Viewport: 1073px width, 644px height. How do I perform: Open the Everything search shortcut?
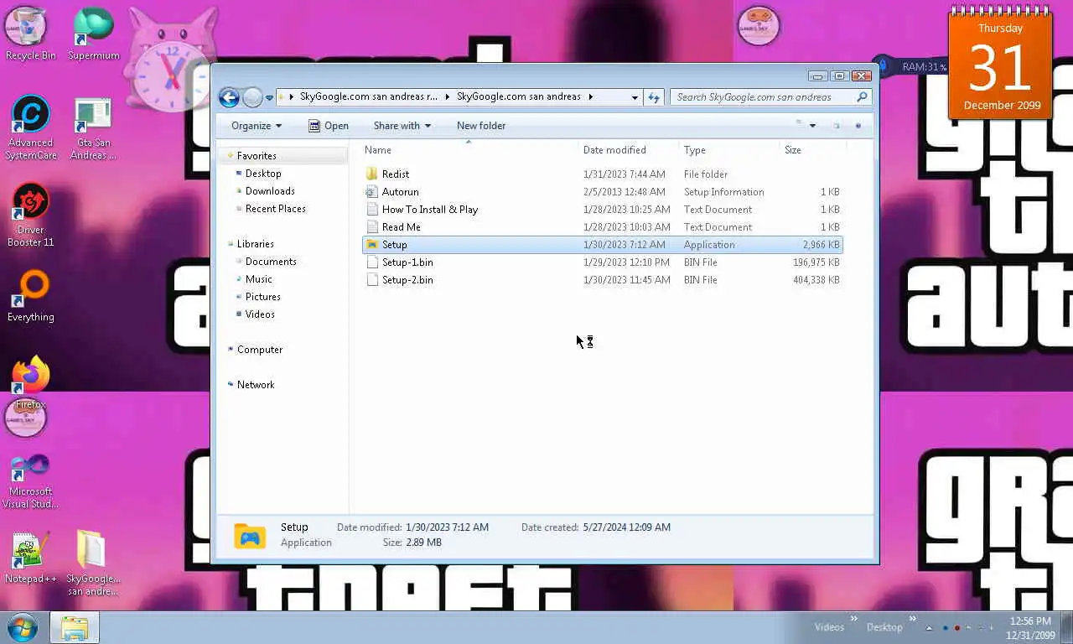(x=30, y=296)
